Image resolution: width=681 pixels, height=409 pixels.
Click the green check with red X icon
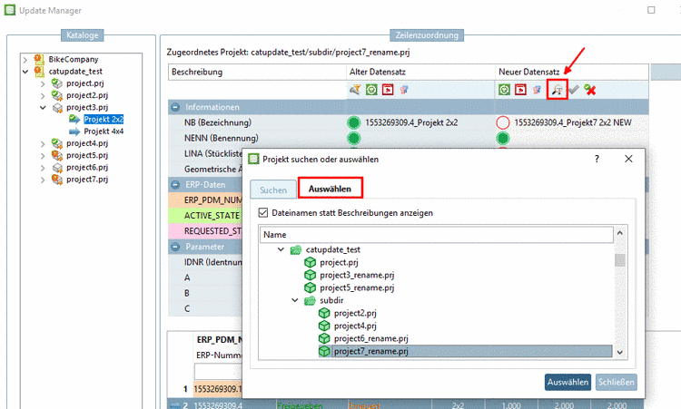tap(590, 90)
